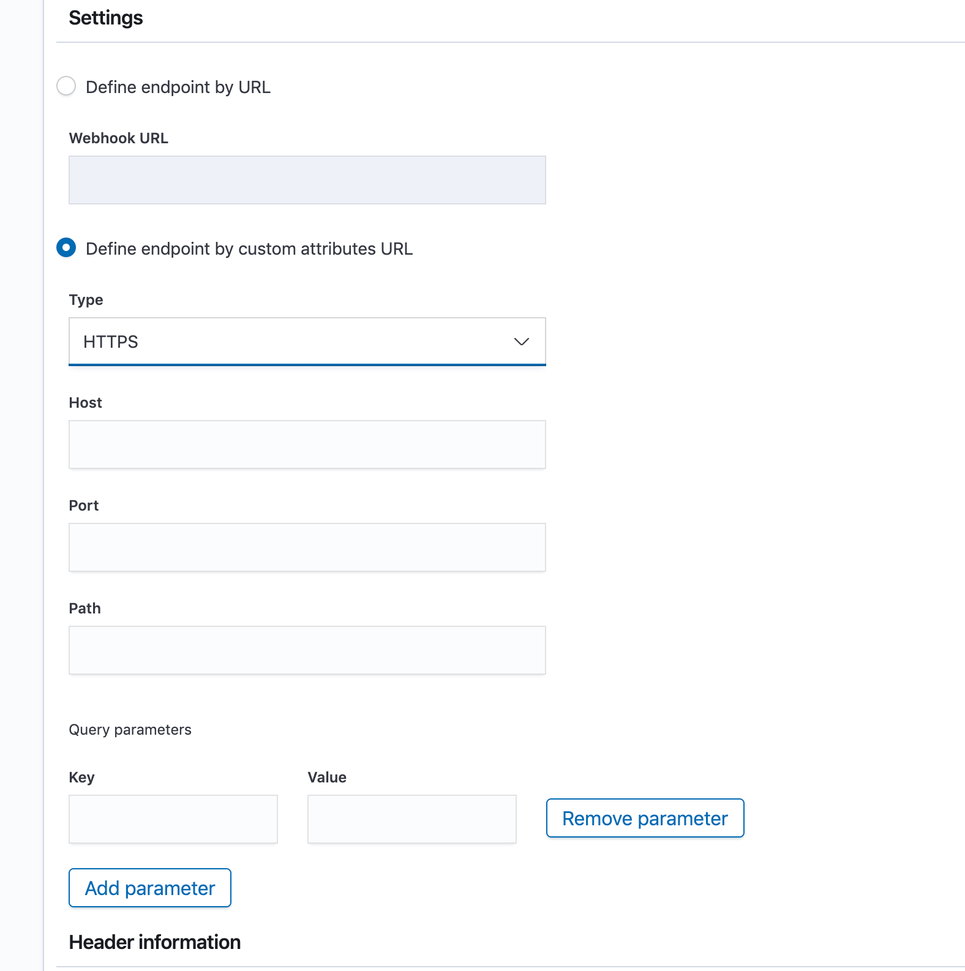The width and height of the screenshot is (965, 971).
Task: Open the Type dropdown showing HTTPS
Action: (306, 342)
